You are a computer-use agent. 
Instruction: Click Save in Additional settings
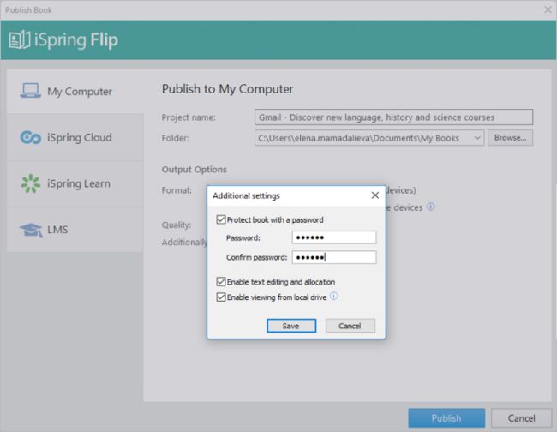click(x=291, y=326)
